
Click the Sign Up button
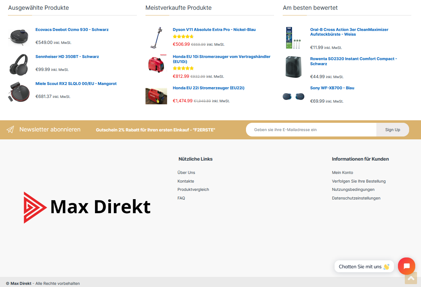[x=393, y=130]
